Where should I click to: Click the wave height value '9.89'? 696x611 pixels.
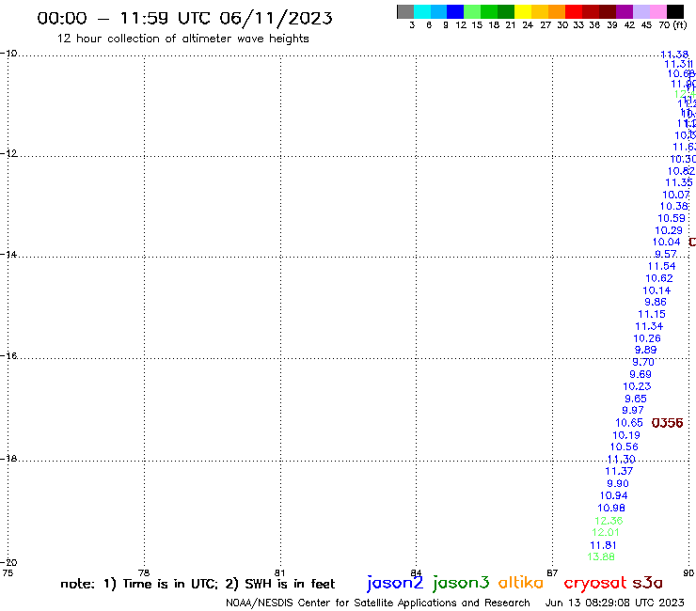coord(645,350)
